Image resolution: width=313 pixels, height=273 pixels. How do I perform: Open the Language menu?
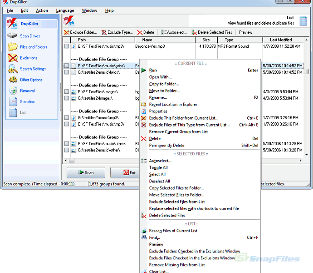click(65, 10)
